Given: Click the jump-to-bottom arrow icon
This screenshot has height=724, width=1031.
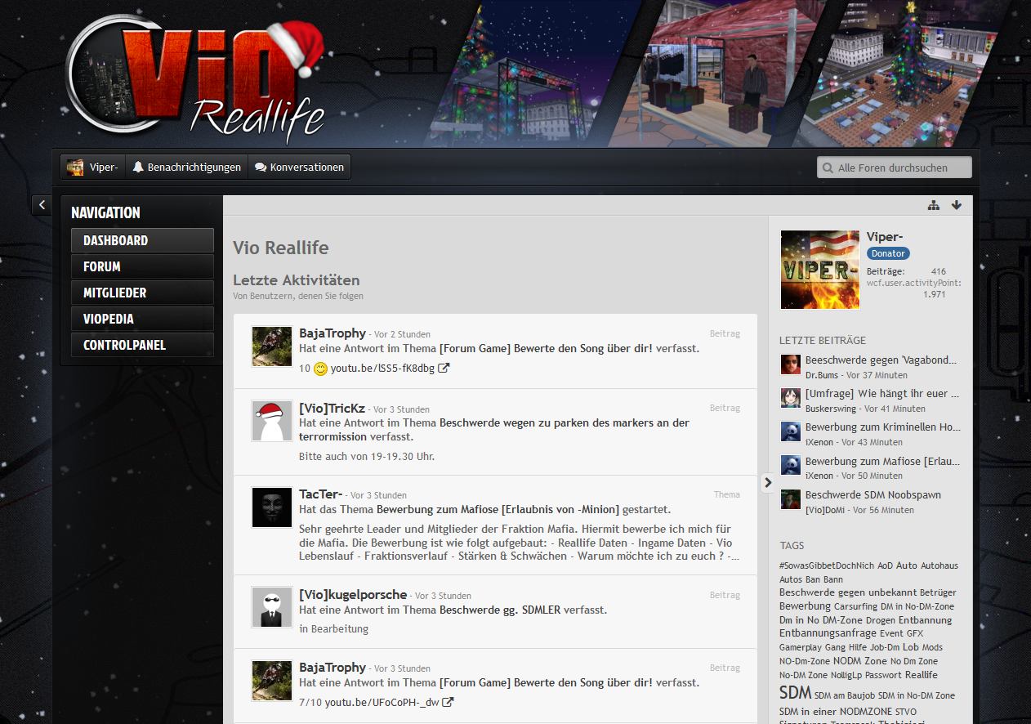Looking at the screenshot, I should coord(957,205).
